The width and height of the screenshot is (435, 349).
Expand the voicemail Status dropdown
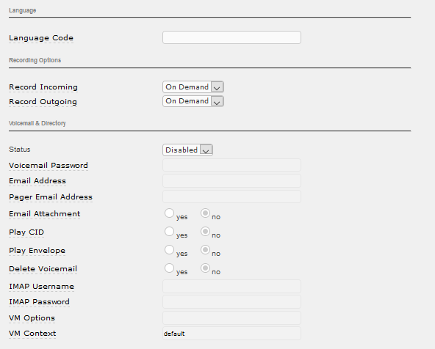click(x=187, y=150)
